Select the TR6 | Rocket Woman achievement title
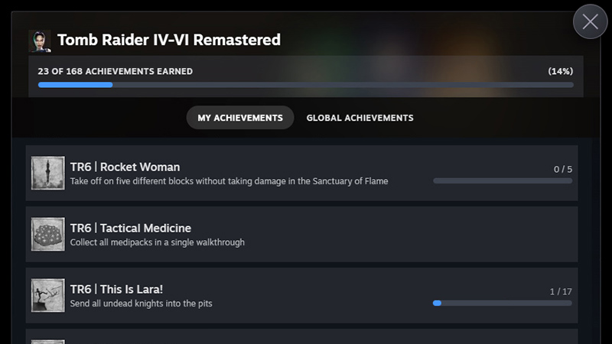Screen dimensions: 612x344 point(125,167)
